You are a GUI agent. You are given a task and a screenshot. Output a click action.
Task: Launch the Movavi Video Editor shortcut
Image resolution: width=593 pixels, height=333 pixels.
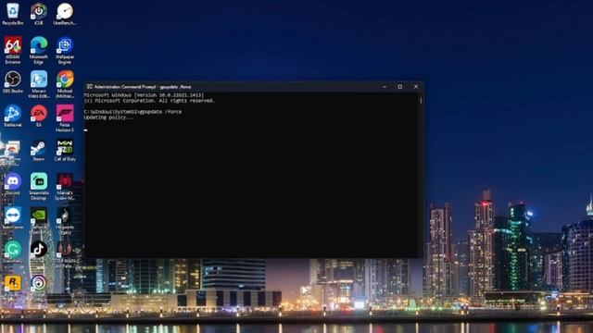[39, 84]
